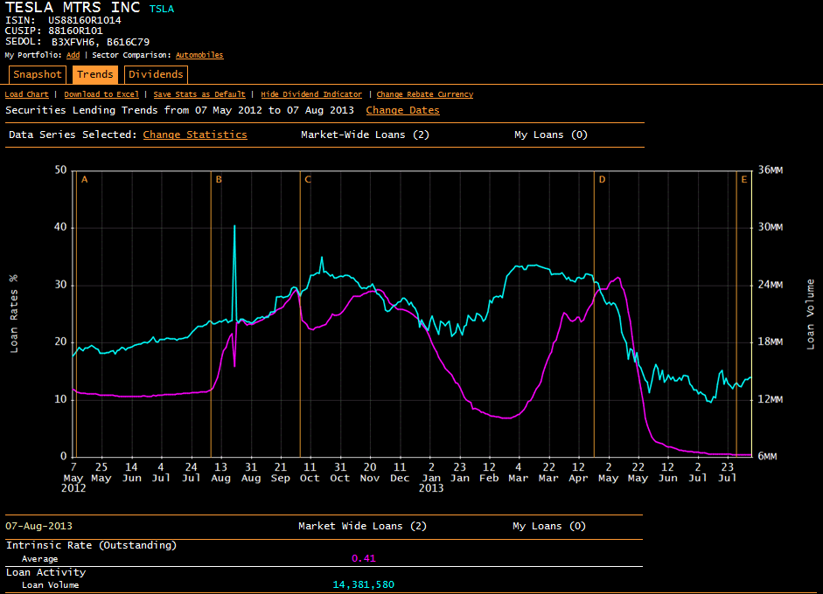Click the Load Chart link
This screenshot has height=594, width=823.
click(x=27, y=94)
